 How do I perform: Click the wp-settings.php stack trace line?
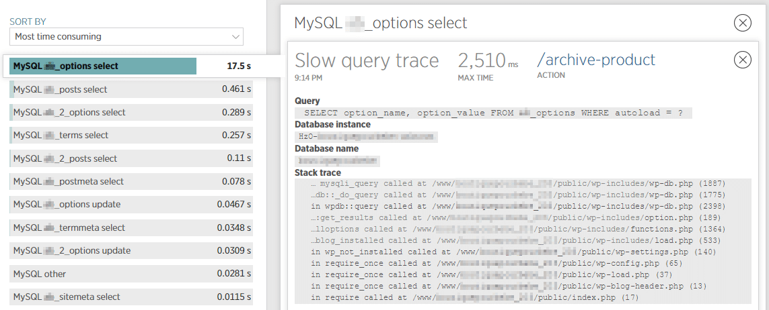click(507, 252)
